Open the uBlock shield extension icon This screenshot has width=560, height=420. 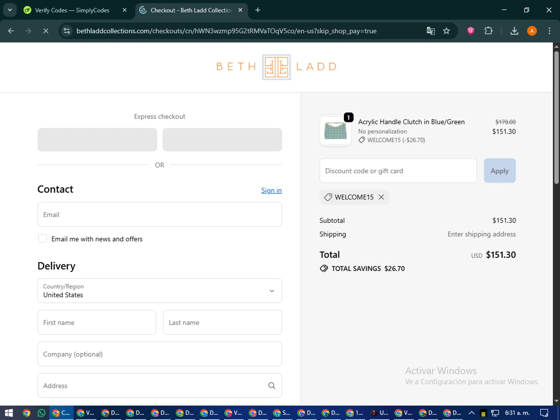471,31
